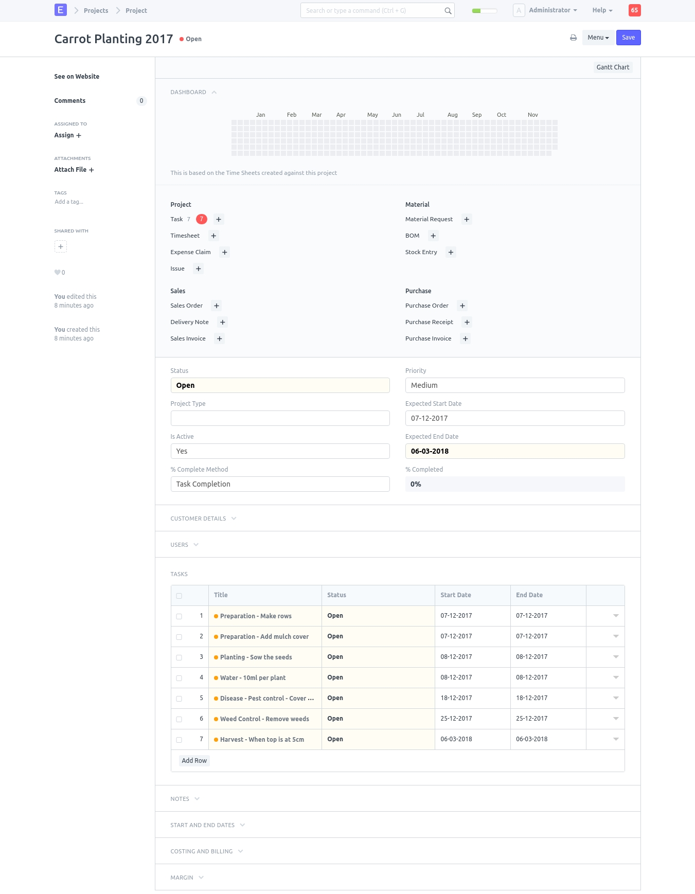695x894 pixels.
Task: Open the Administrator user menu
Action: click(553, 10)
